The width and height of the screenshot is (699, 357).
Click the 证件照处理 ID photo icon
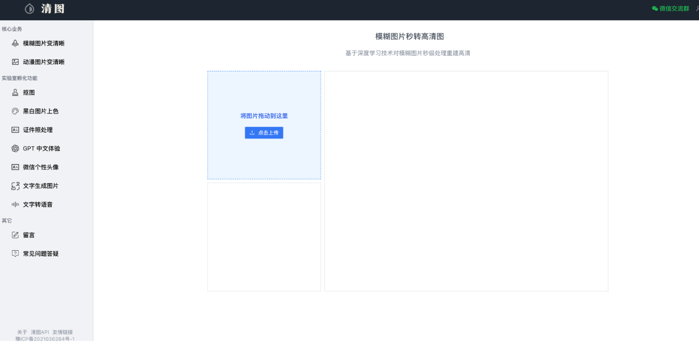click(14, 130)
